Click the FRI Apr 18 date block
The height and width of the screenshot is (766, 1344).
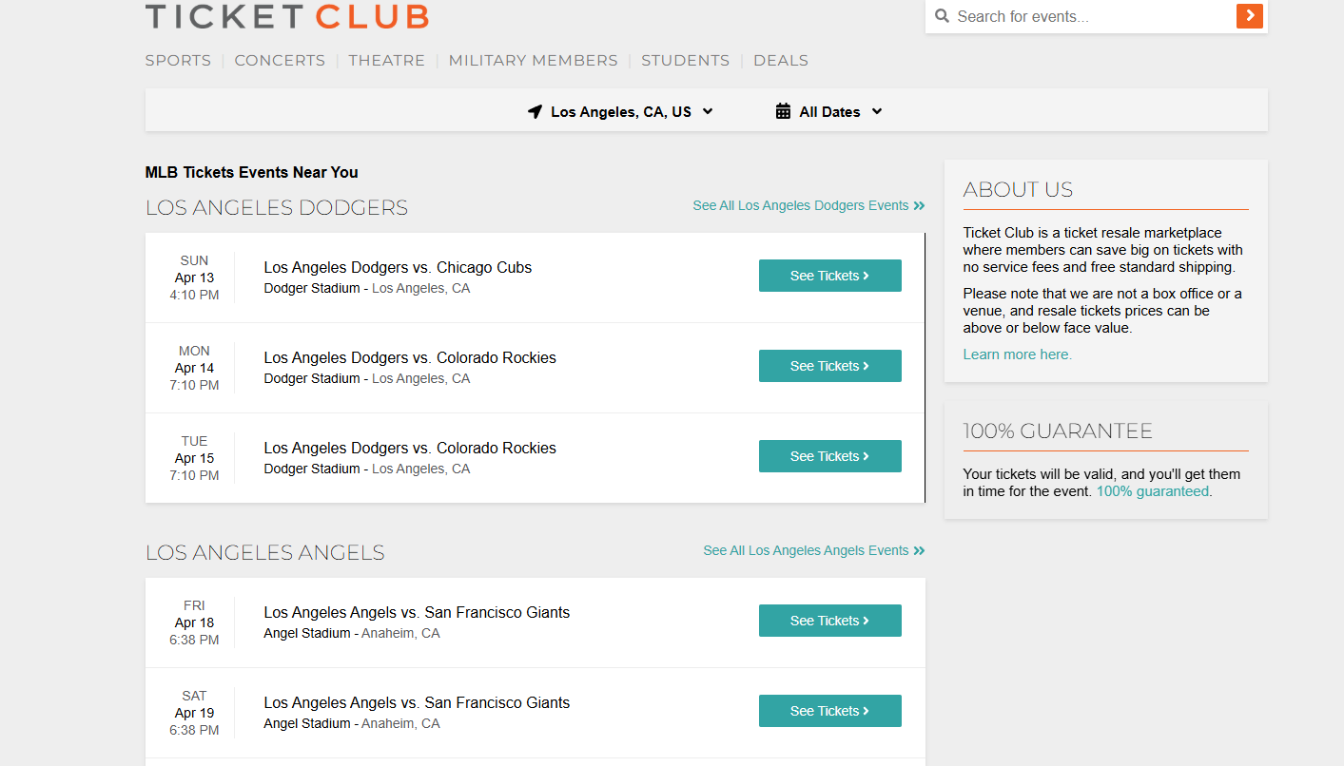(x=194, y=622)
